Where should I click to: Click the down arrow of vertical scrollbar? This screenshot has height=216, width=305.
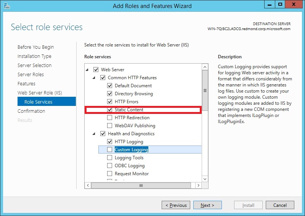[205, 179]
